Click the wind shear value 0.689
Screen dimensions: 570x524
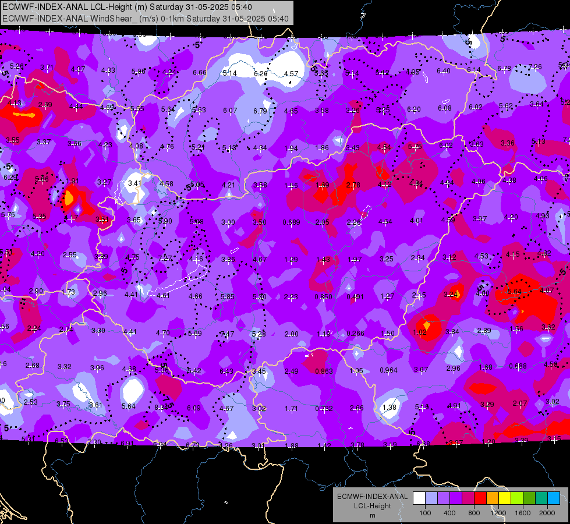tap(291, 222)
